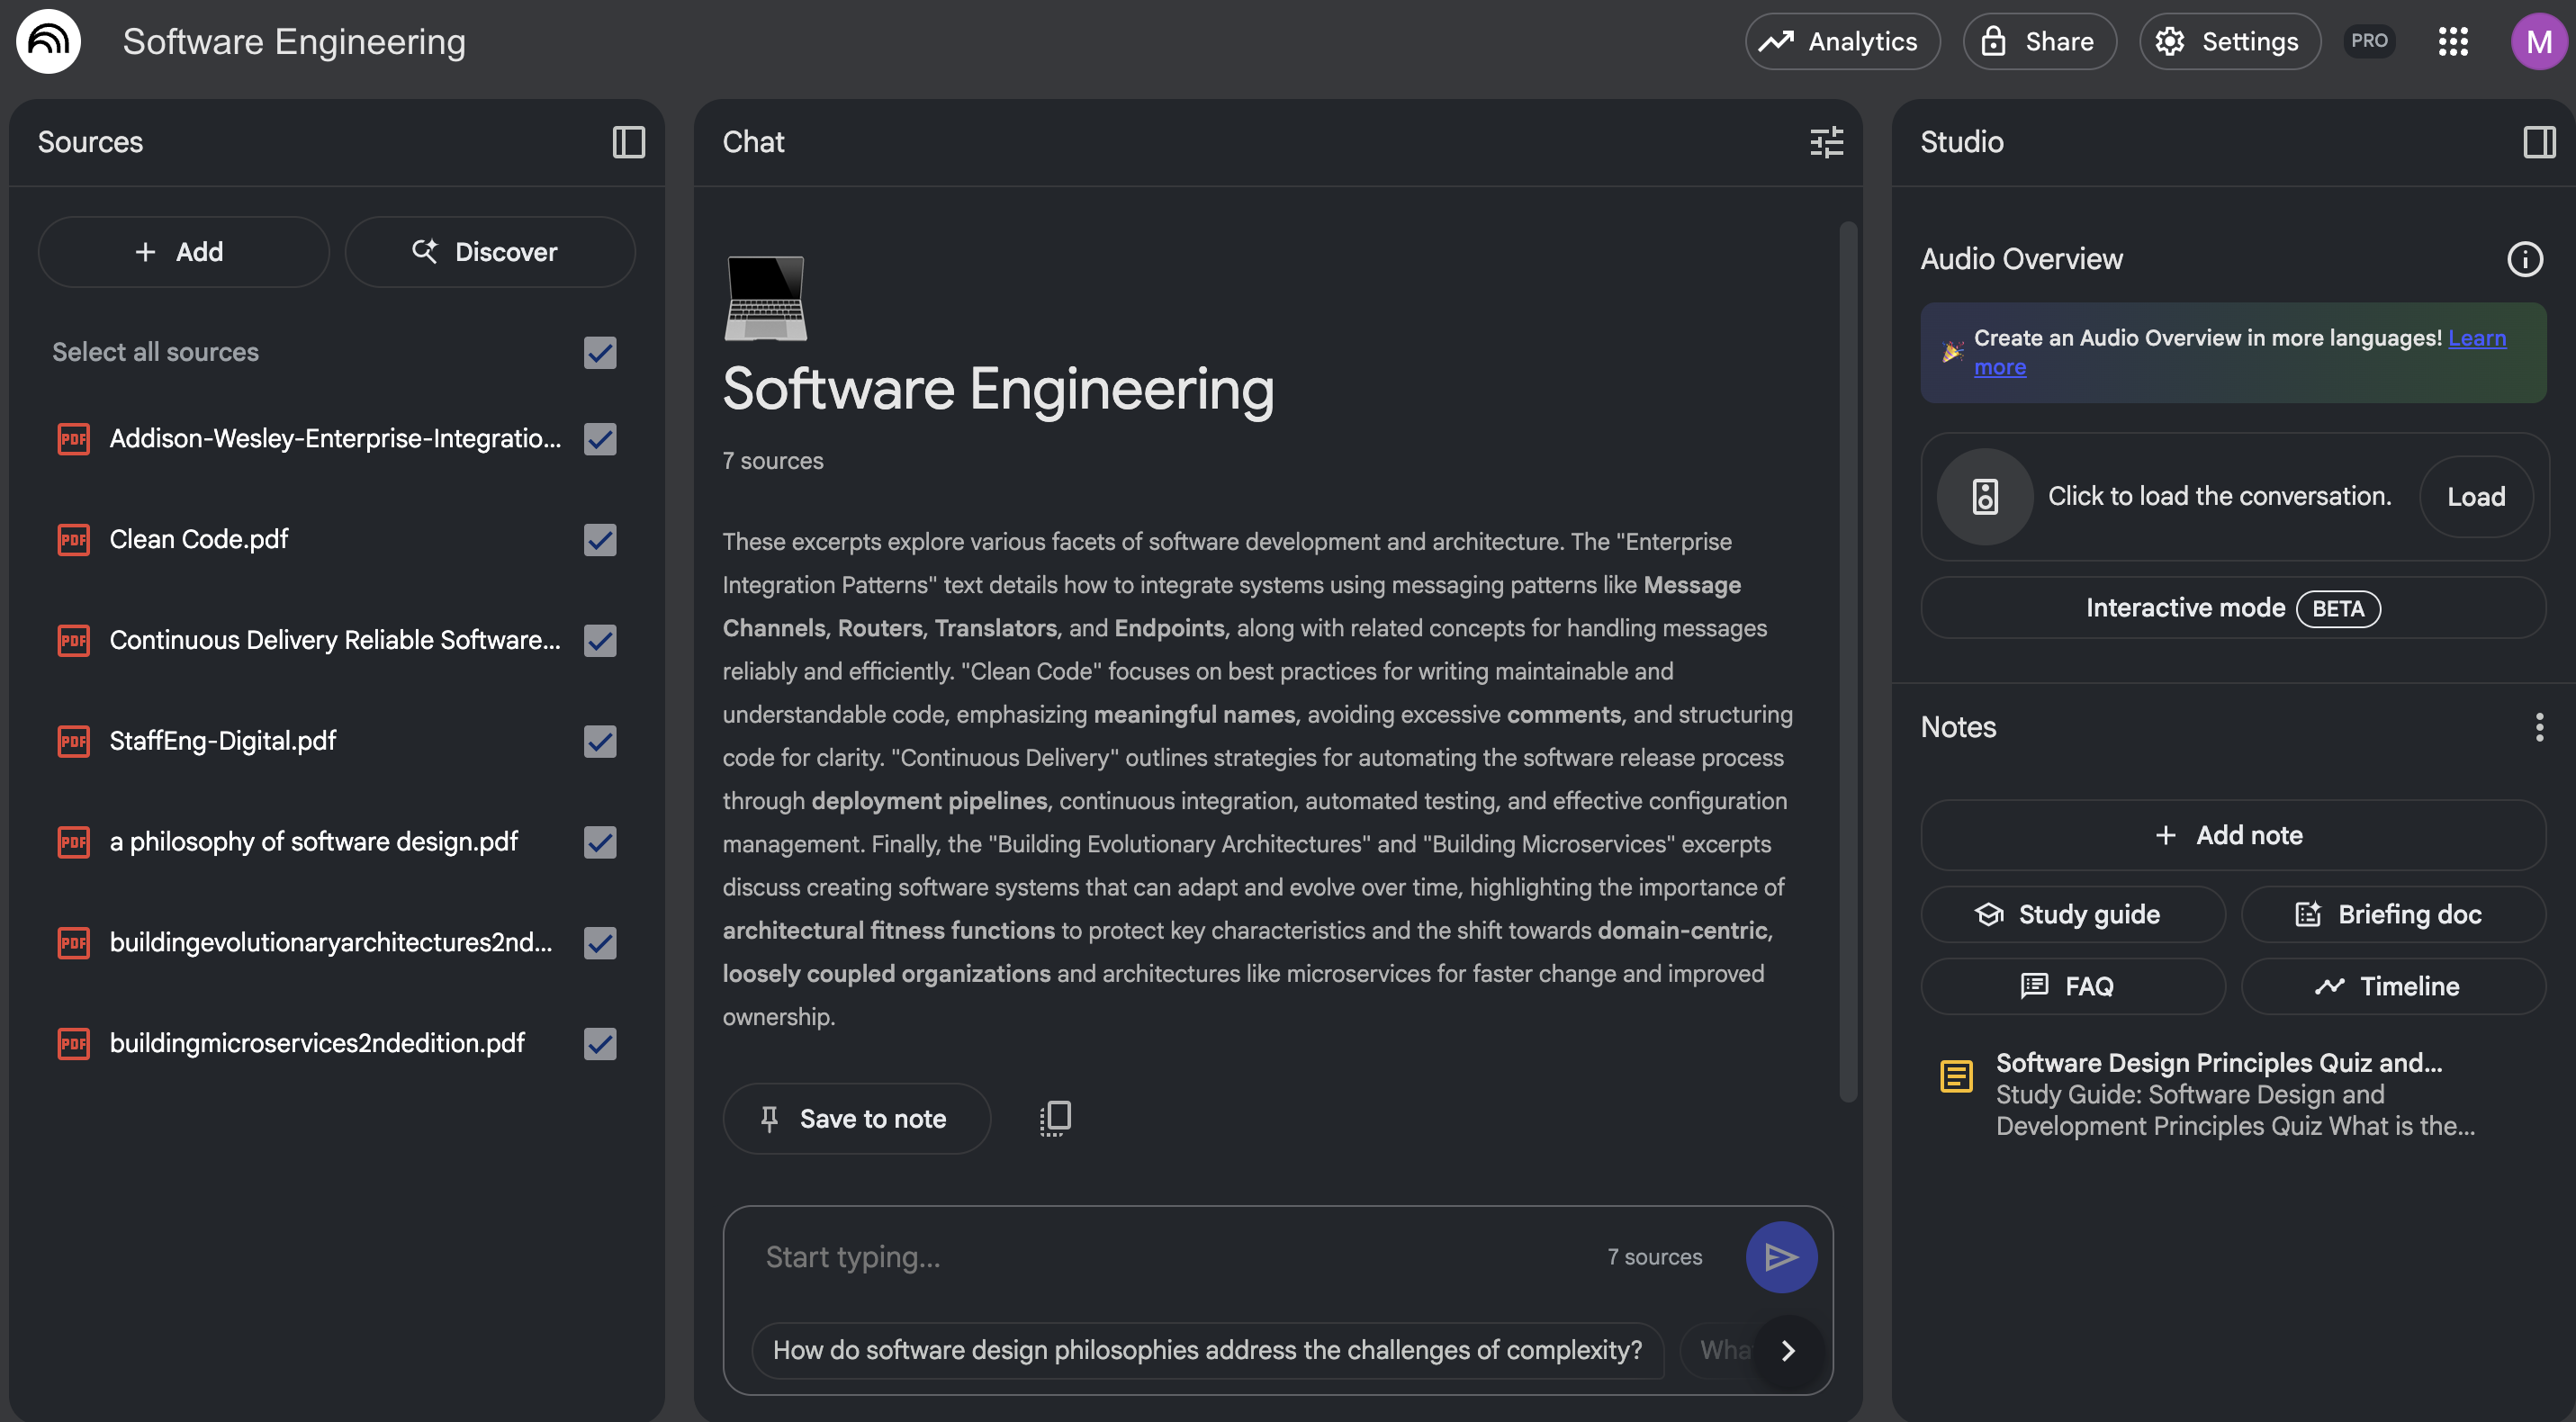Generate a Timeline note
2576x1422 pixels.
pos(2392,986)
